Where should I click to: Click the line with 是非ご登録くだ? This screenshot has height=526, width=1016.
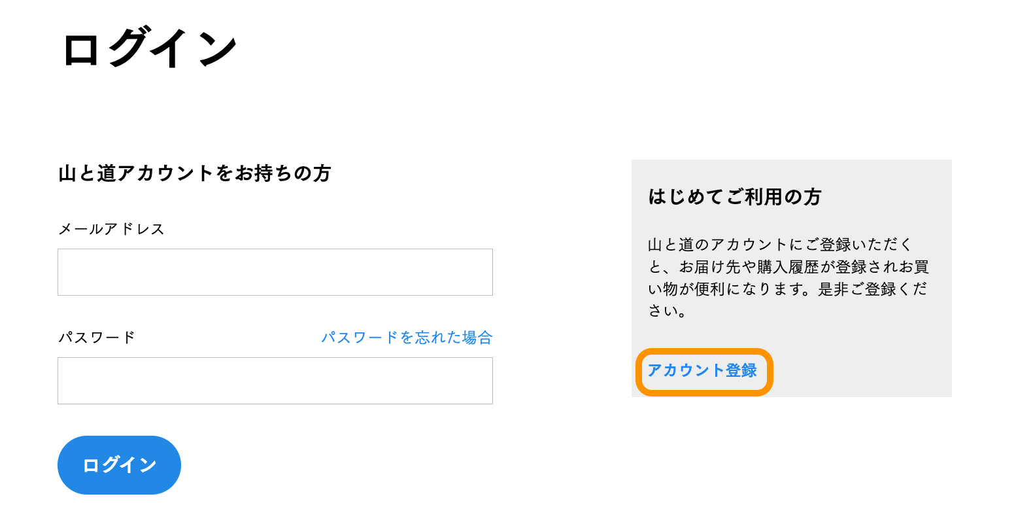788,289
